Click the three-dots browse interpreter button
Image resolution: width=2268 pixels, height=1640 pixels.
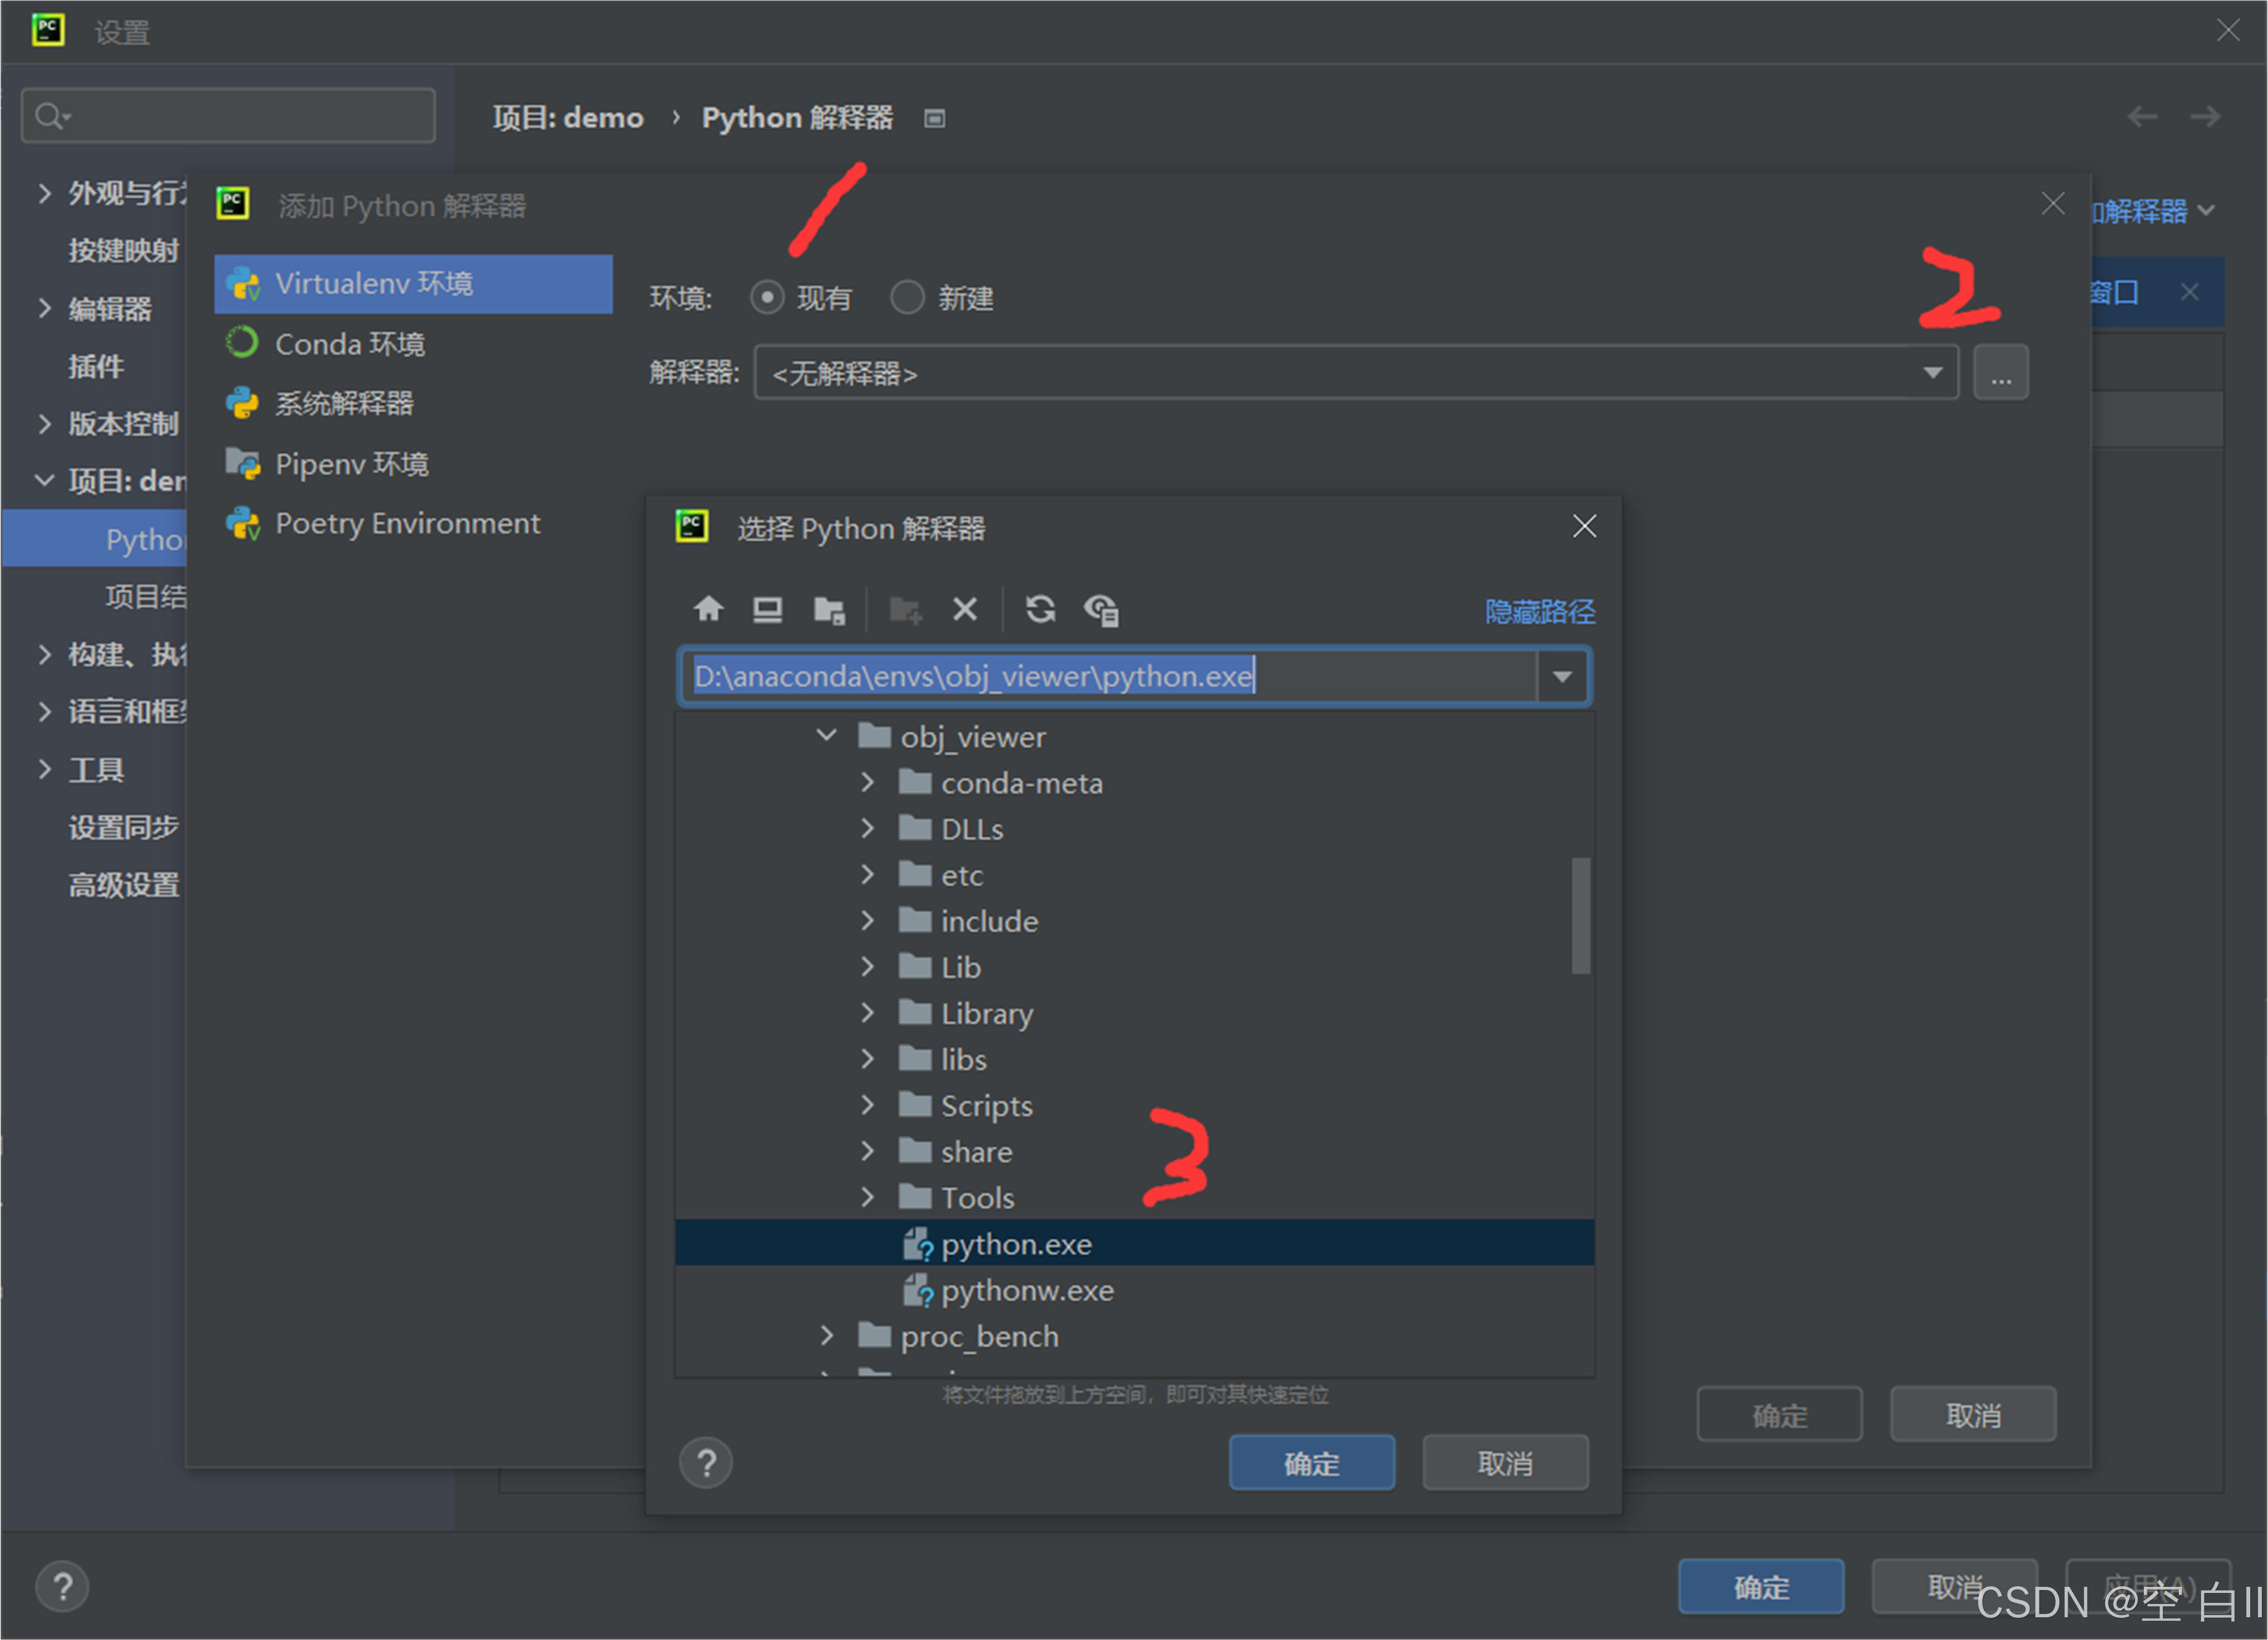coord(2000,373)
